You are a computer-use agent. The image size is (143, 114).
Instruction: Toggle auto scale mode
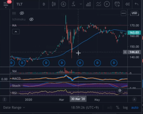135,108
